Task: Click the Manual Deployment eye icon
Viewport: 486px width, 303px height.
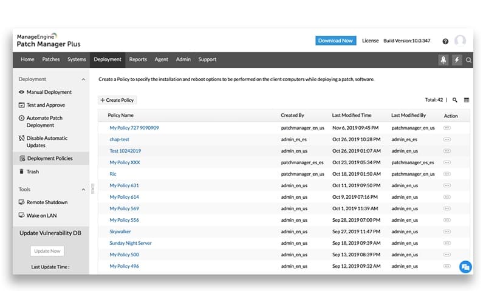Action: click(21, 92)
